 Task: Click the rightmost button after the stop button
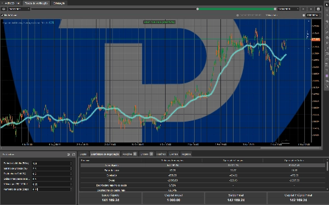pyautogui.click(x=318, y=9)
